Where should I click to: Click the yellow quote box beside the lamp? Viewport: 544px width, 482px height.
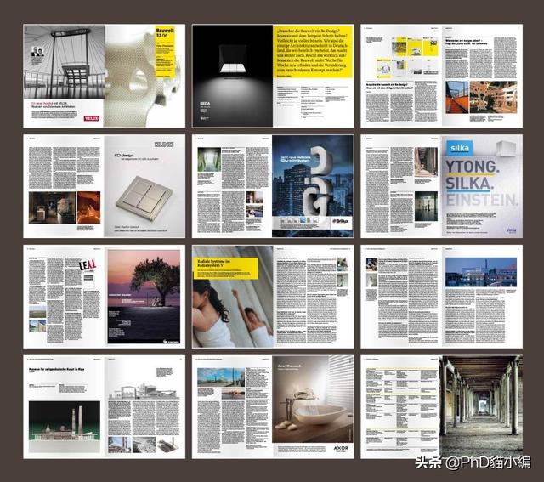312,52
